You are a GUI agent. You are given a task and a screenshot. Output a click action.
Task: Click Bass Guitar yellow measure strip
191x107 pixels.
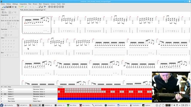point(105,101)
